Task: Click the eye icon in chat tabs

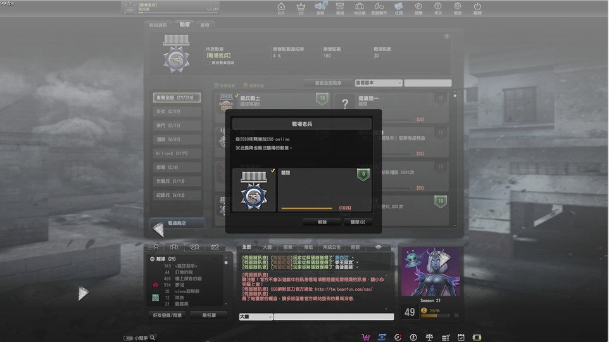Action: coord(379,247)
